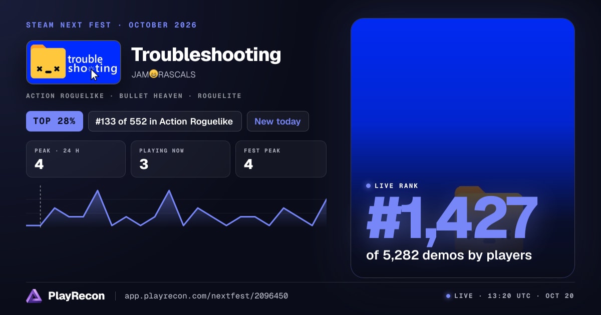Open the app.playrecon.com/nextfest/2096450 link

click(x=206, y=296)
